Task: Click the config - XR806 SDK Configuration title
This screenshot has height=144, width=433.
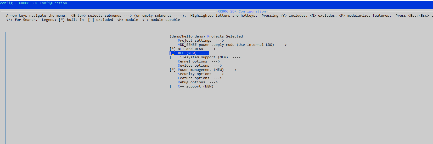Action: (33, 3)
